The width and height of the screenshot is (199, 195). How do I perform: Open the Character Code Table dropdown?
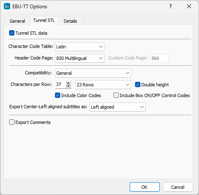point(80,47)
